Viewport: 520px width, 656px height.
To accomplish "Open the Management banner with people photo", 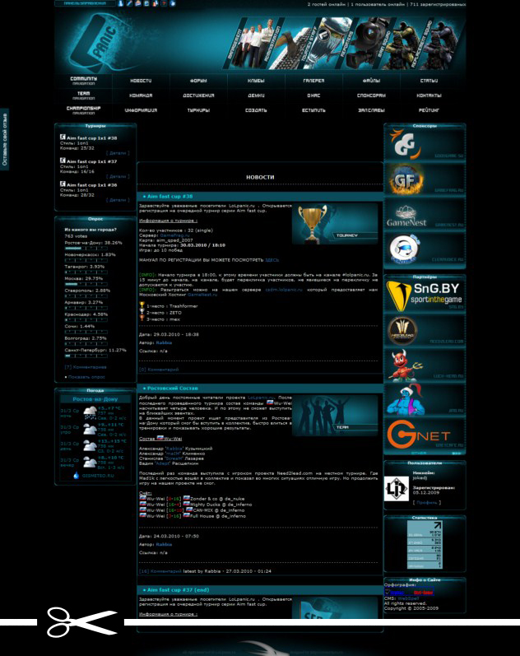I will click(x=253, y=43).
